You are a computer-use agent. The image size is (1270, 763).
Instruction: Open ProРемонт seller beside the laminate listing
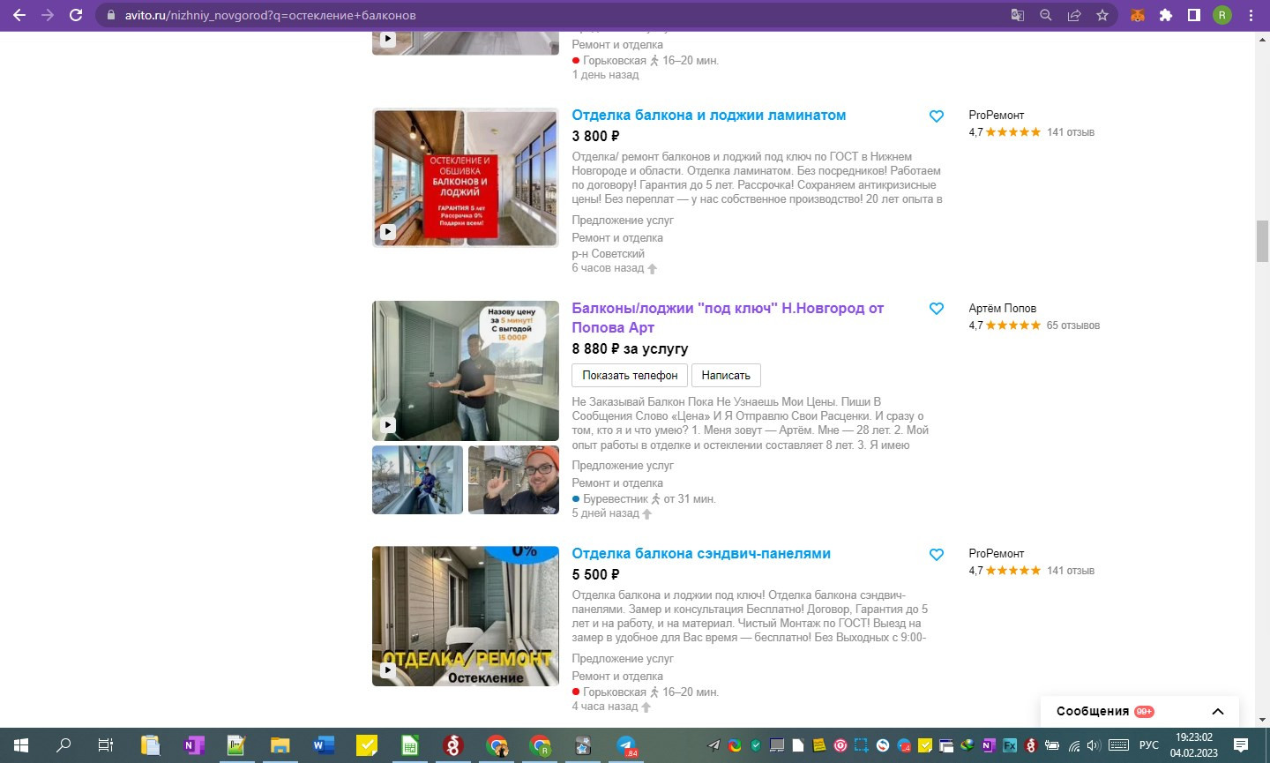point(997,115)
